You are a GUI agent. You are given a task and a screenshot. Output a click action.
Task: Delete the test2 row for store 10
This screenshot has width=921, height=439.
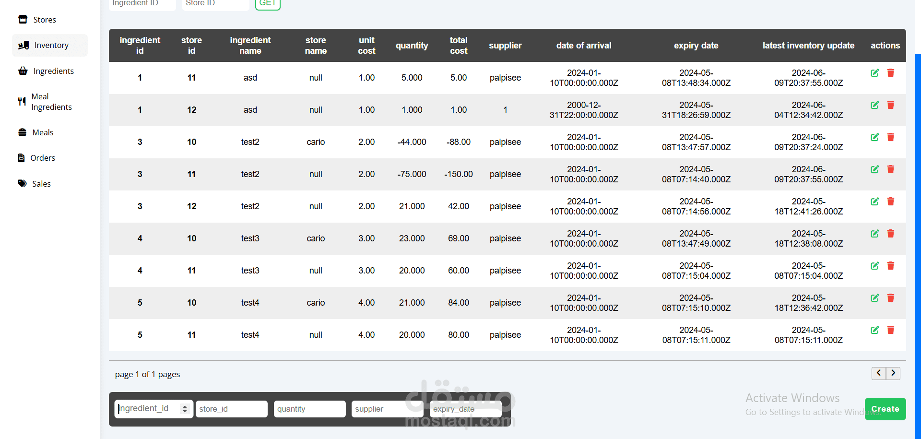(x=891, y=137)
